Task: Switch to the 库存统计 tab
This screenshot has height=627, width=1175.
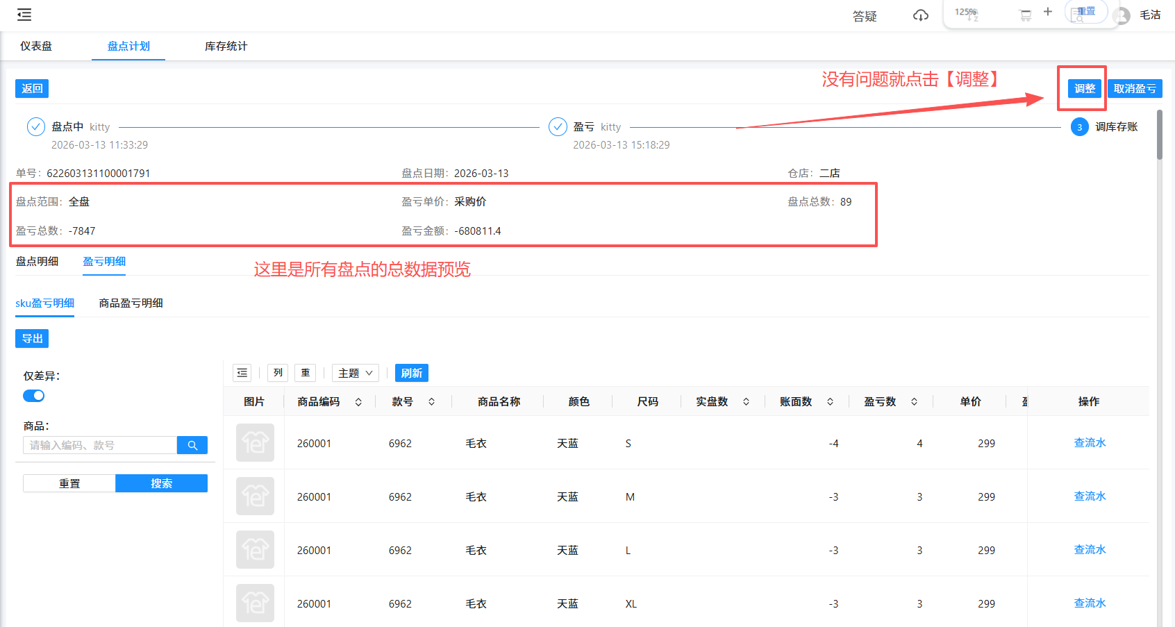Action: click(226, 47)
